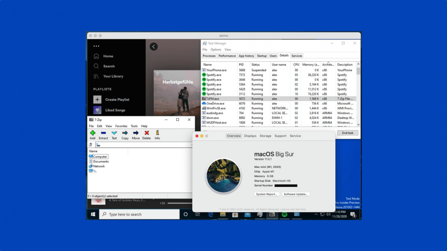
Task: Click the System Report button in About This Mac
Action: coord(267,194)
